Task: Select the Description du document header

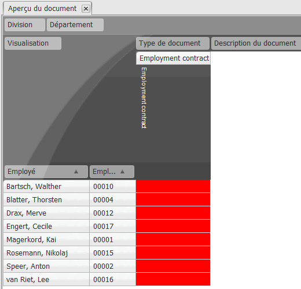Action: tap(256, 43)
